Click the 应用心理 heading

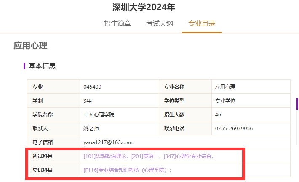(30, 46)
